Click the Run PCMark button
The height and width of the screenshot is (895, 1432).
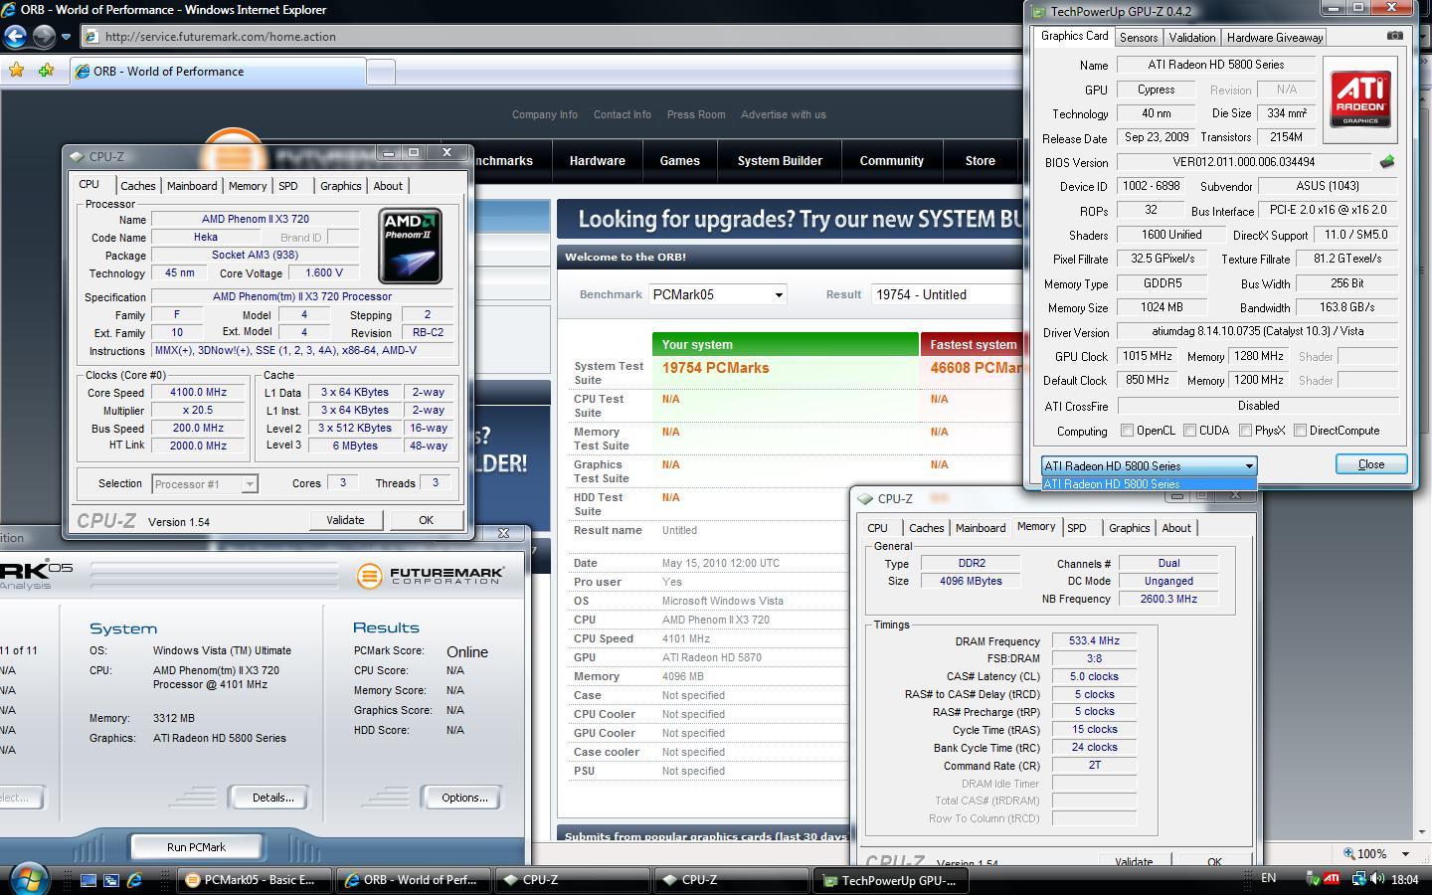[196, 847]
